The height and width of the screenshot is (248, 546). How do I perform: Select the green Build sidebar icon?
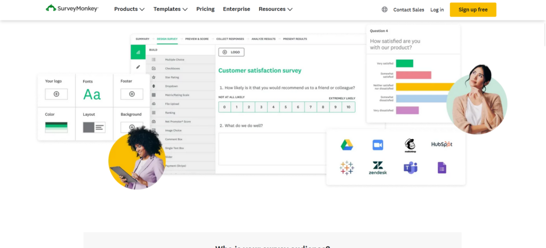point(138,52)
